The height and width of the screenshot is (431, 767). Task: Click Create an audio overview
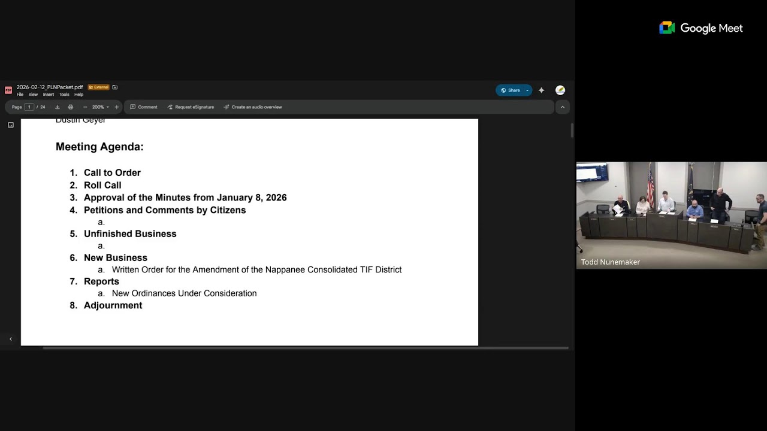click(x=253, y=107)
